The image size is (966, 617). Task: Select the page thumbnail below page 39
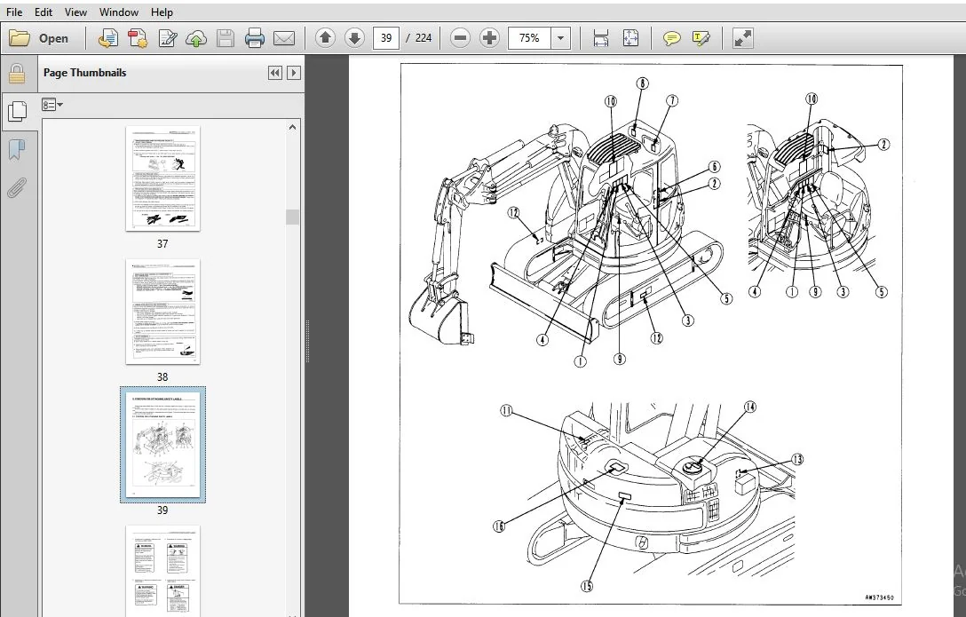tap(162, 571)
